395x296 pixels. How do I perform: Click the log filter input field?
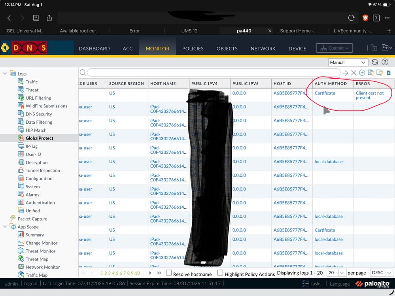(x=214, y=72)
